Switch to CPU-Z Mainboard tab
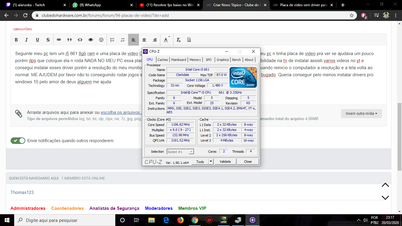Image resolution: width=402 pixels, height=226 pixels. (179, 60)
